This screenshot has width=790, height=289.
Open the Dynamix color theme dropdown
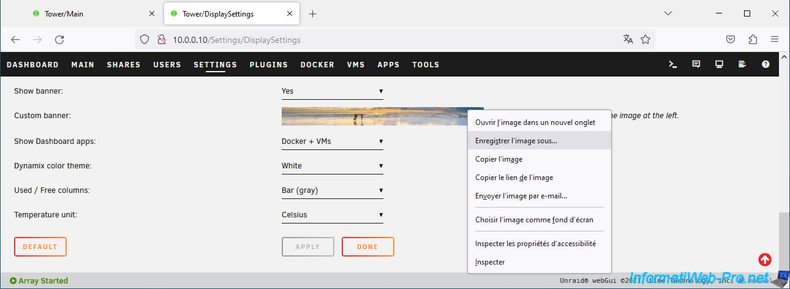pyautogui.click(x=332, y=166)
